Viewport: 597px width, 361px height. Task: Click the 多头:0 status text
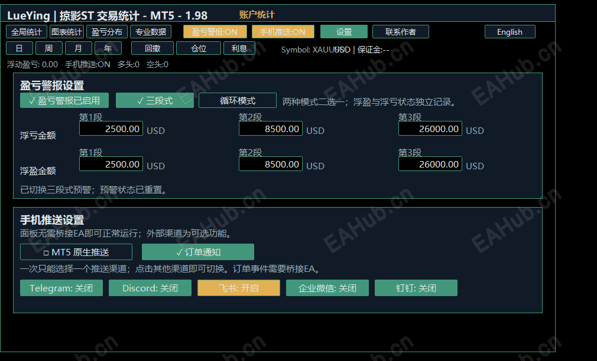[128, 65]
